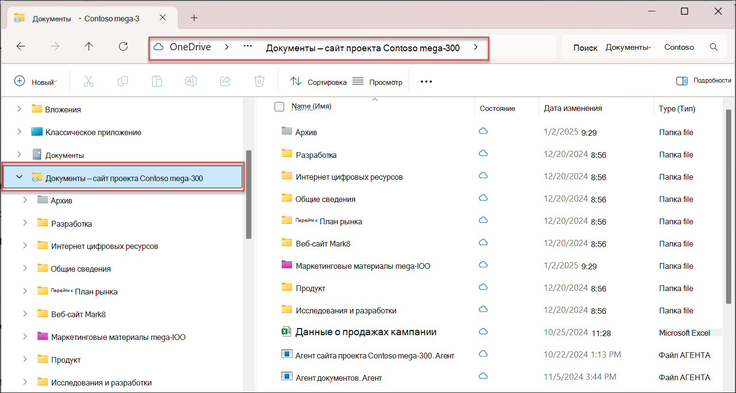Click the Подробности button
Image resolution: width=736 pixels, height=393 pixels.
coord(704,81)
